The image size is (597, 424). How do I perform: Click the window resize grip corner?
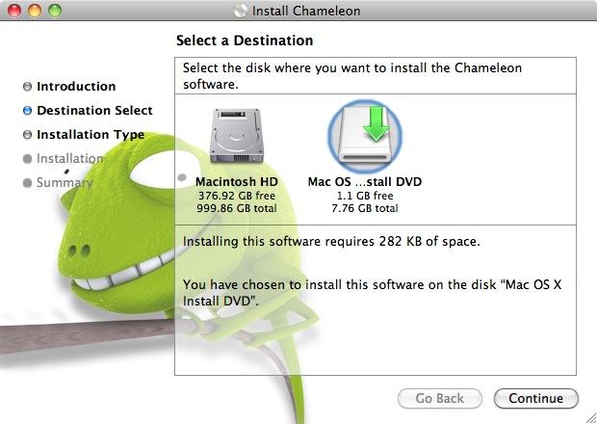tap(590, 417)
